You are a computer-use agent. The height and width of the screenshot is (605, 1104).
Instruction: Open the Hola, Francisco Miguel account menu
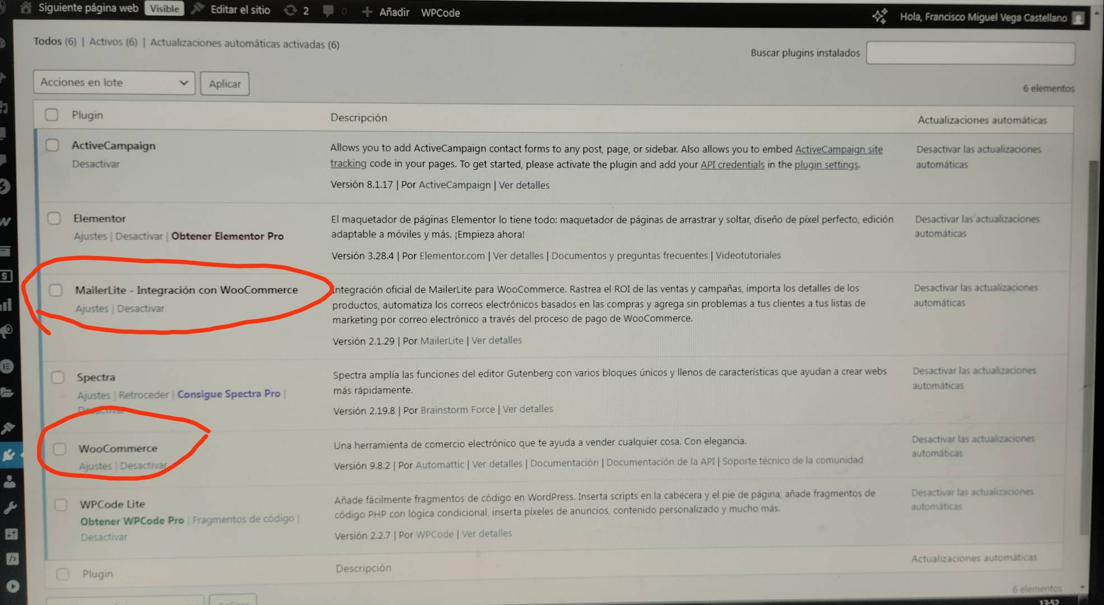(983, 17)
